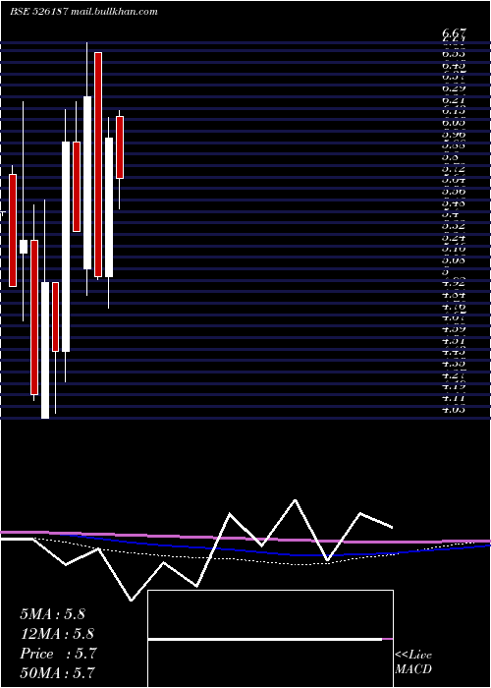Image resolution: width=491 pixels, height=688 pixels.
Task: Click the white MACD histogram bar in box
Action: [265, 639]
